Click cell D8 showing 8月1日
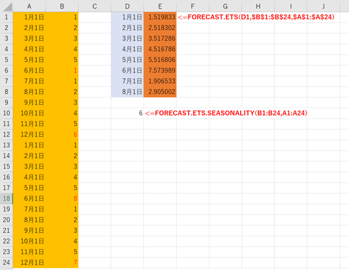 click(127, 92)
